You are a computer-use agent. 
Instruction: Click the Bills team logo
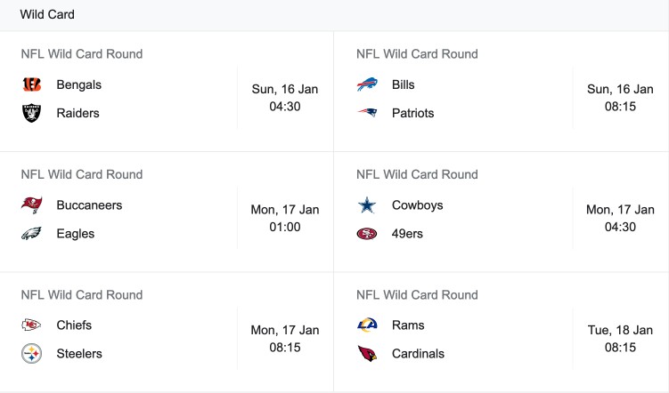tap(367, 84)
